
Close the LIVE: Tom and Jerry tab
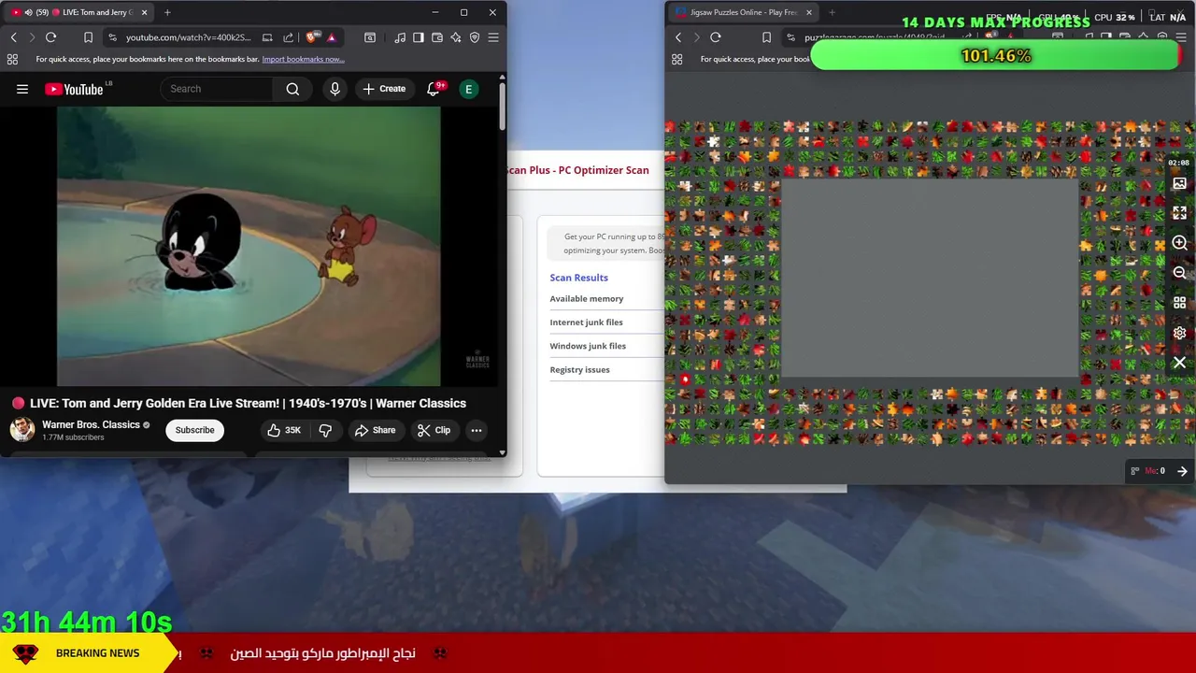pos(144,12)
